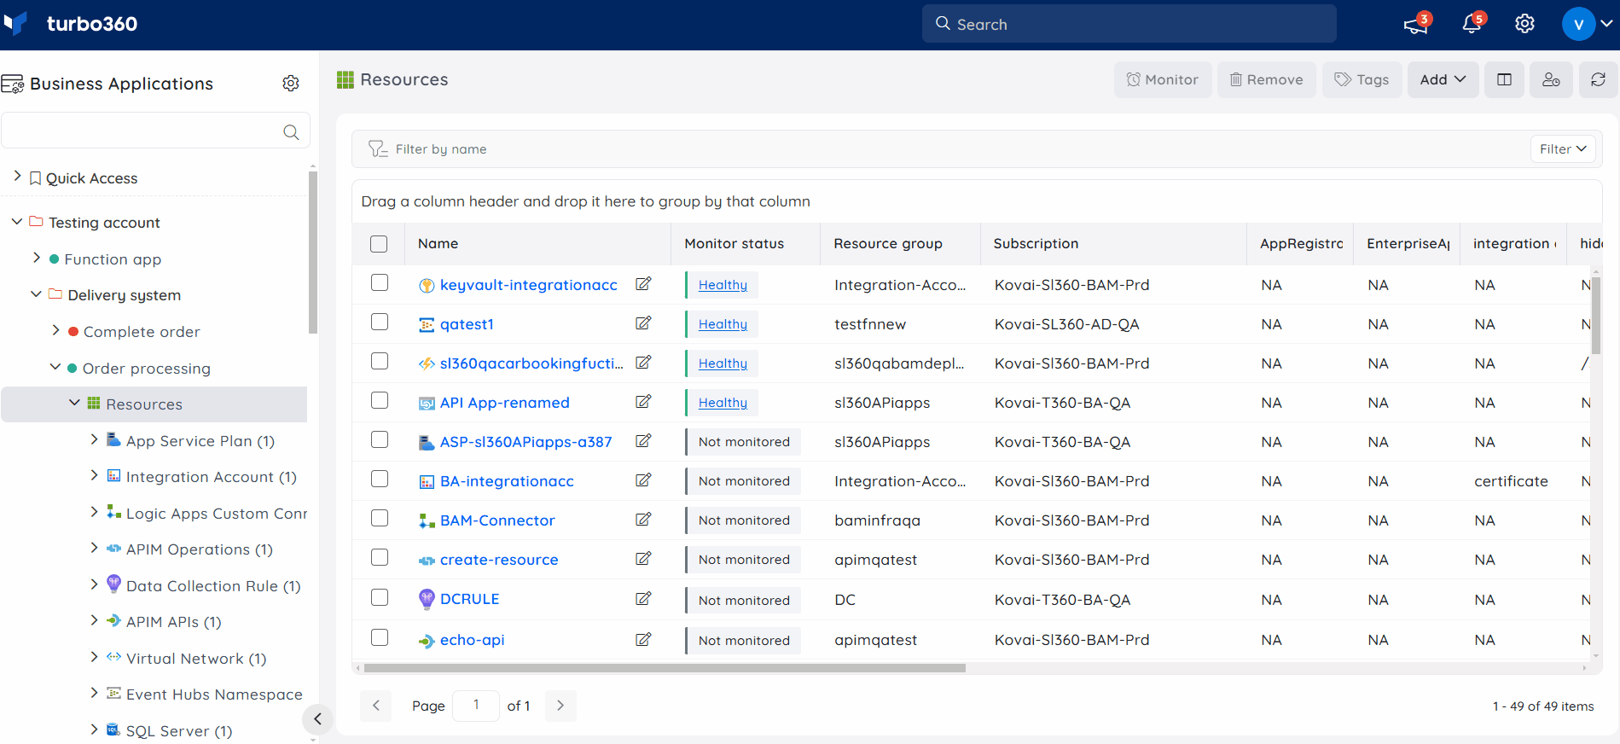
Task: Expand the App Service Plan node
Action: (94, 439)
